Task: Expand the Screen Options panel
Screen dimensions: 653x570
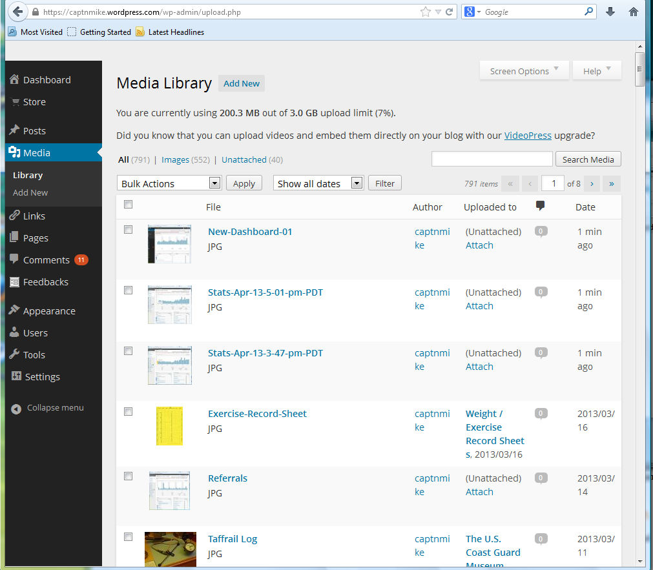Action: 524,71
